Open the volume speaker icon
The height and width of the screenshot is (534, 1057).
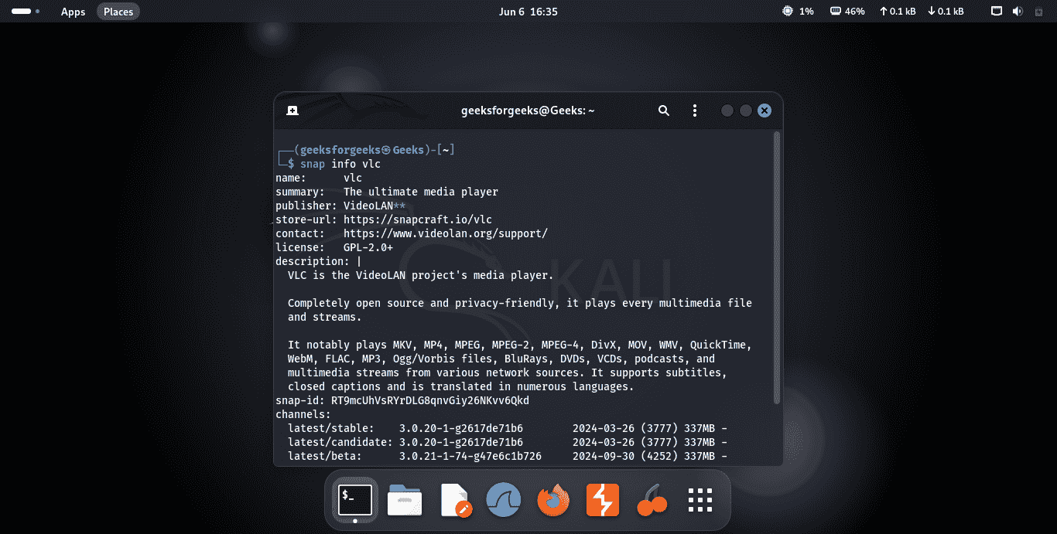(1018, 12)
